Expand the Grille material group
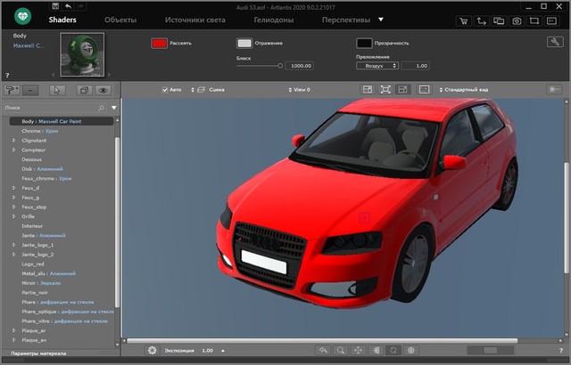571x365 pixels. coord(13,215)
